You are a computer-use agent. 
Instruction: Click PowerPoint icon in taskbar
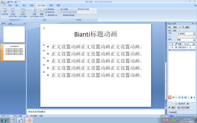(29, 120)
